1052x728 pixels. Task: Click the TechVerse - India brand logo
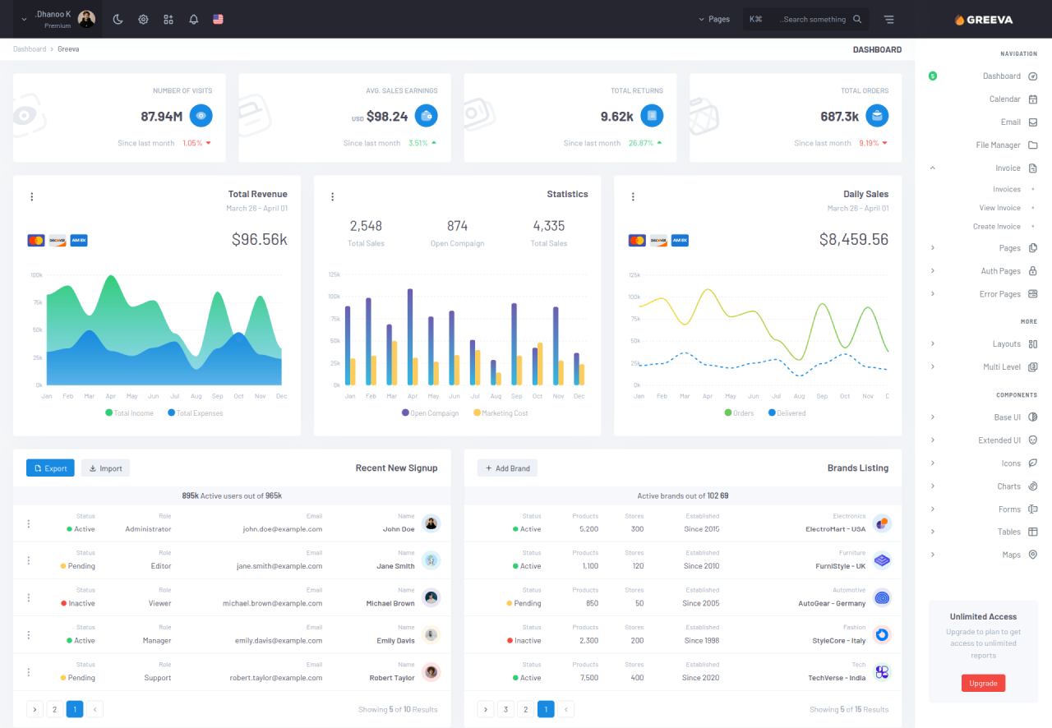click(882, 671)
